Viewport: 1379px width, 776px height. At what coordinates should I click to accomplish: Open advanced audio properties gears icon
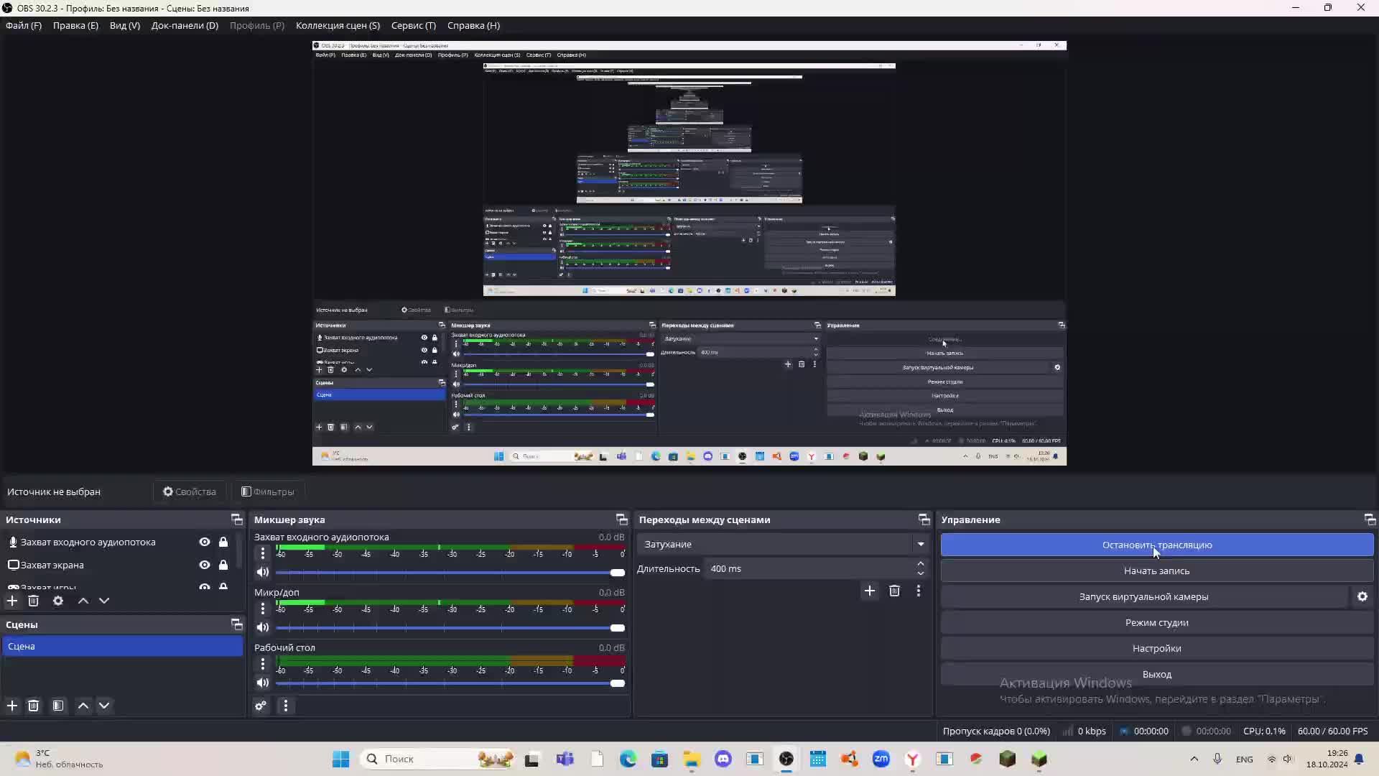tap(261, 706)
